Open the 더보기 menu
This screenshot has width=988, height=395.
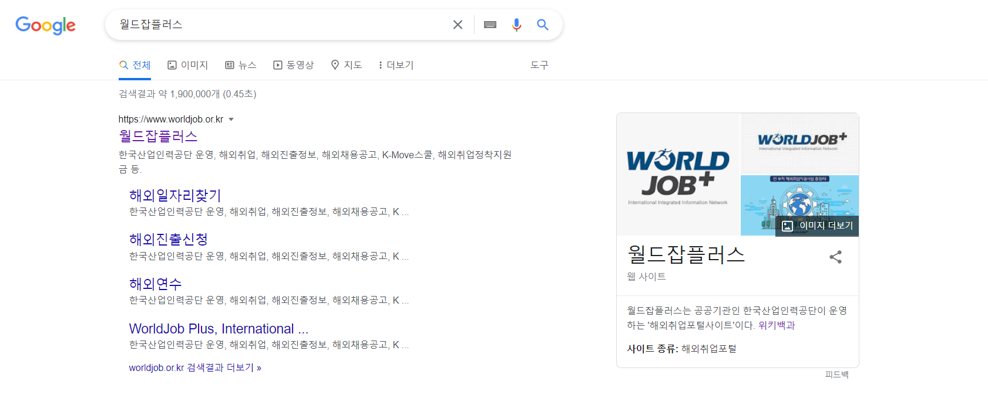coord(396,65)
